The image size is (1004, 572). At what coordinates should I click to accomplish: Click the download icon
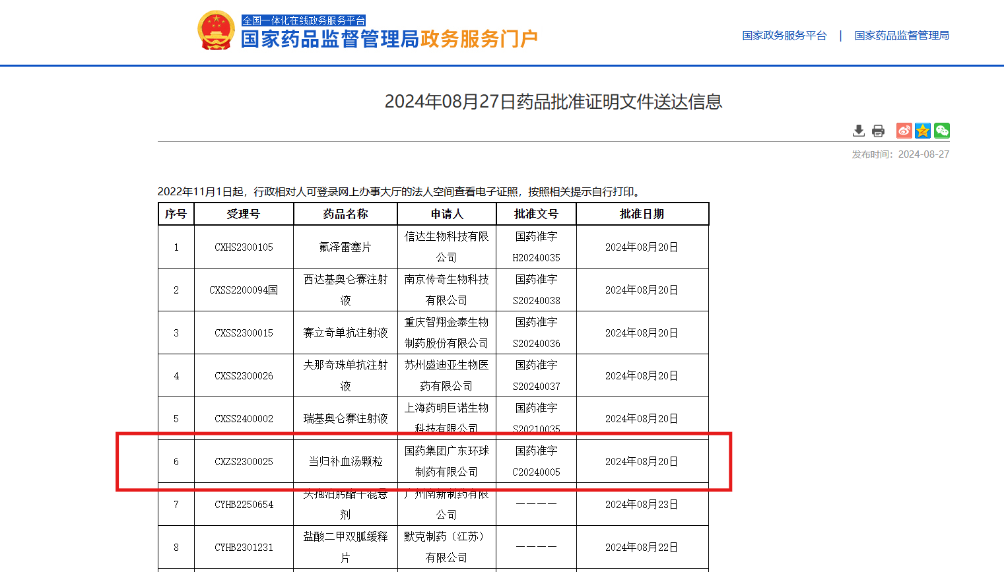(x=858, y=131)
